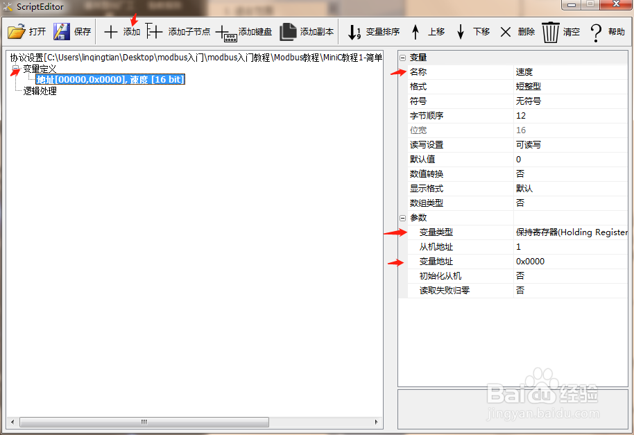
Task: Click the horizontal scrollbar left arrow
Action: (12, 422)
